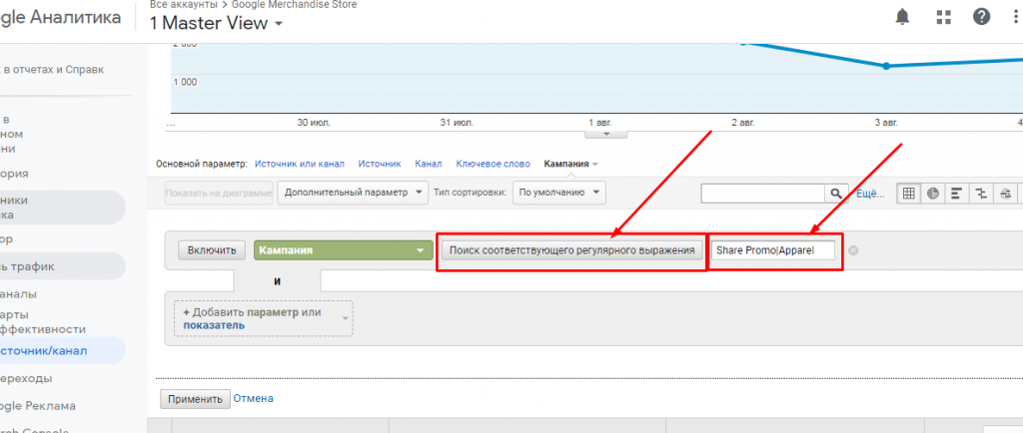The image size is (1023, 433).
Task: Click the Тип сортировки label
Action: point(470,194)
